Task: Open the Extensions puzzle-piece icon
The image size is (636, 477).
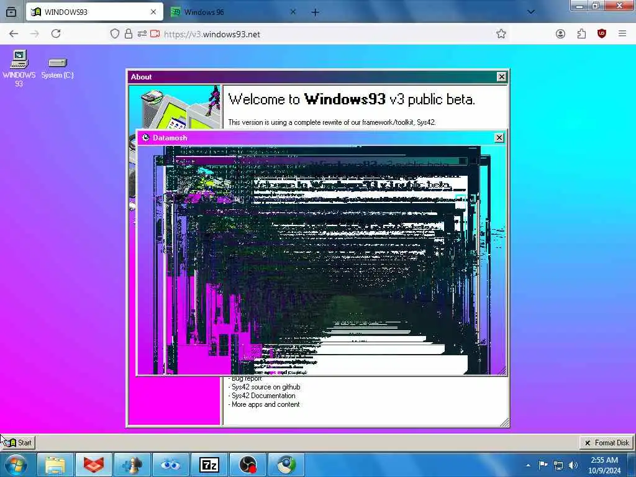Action: click(x=581, y=34)
